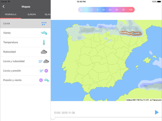The height and width of the screenshot is (121, 162).
Task: Choose Lluvia y presión map
Action: click(x=25, y=71)
